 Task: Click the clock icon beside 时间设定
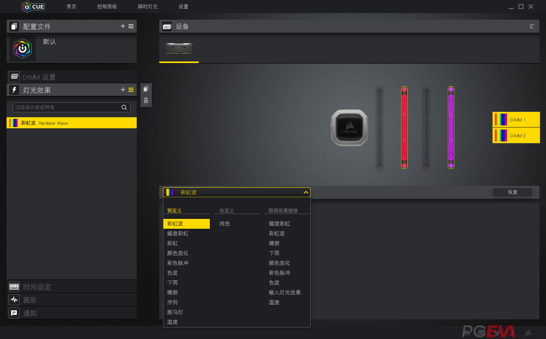[x=14, y=287]
